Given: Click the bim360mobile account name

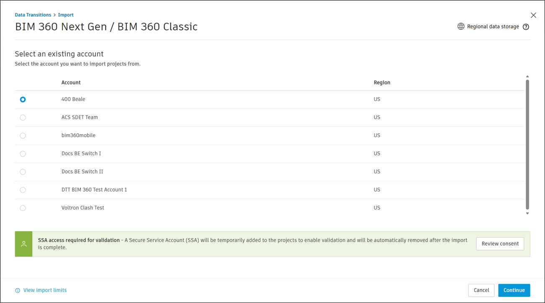Looking at the screenshot, I should coord(78,135).
